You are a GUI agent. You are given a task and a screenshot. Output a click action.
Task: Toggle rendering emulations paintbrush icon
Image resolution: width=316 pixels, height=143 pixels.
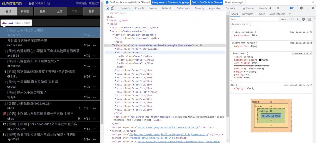[x=304, y=19]
